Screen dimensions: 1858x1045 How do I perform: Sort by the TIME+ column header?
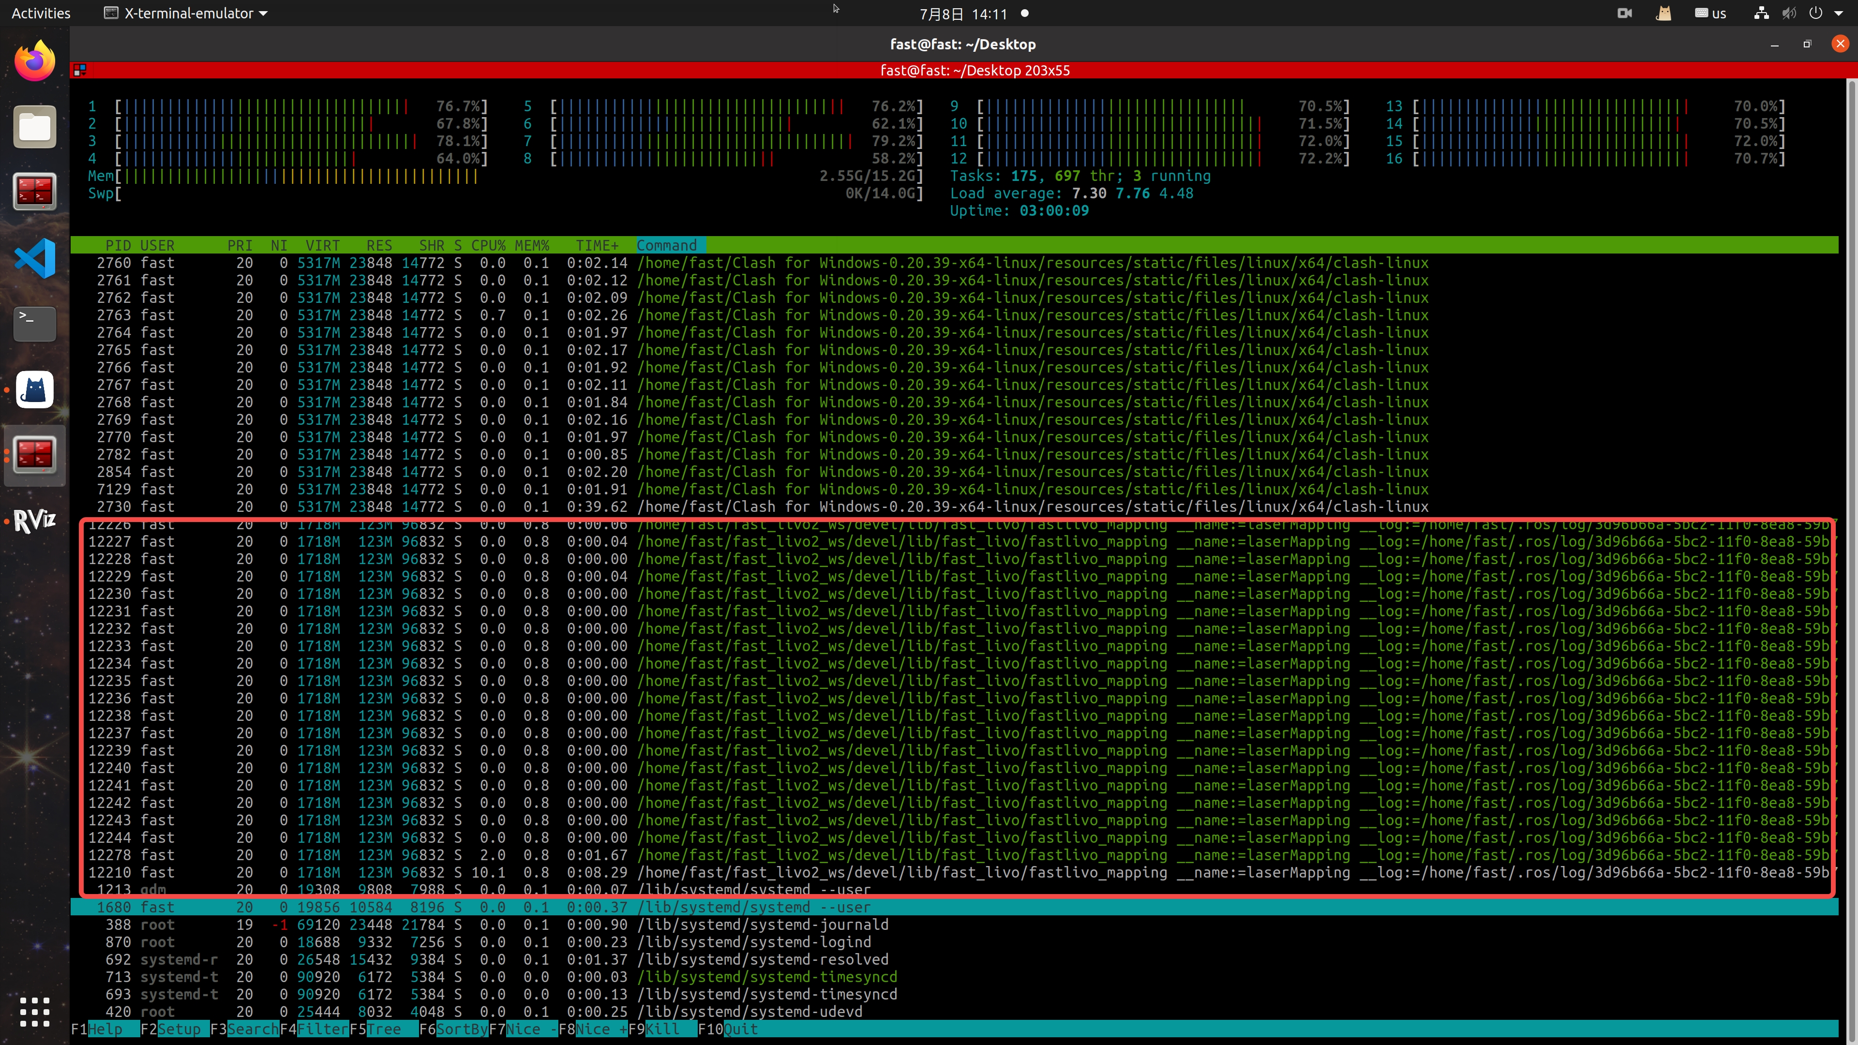(597, 245)
